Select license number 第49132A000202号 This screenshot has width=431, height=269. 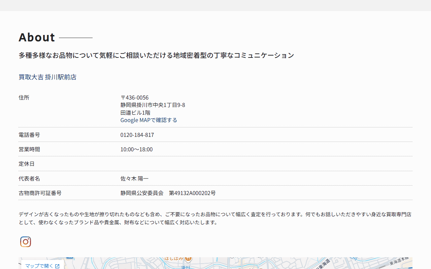[192, 193]
